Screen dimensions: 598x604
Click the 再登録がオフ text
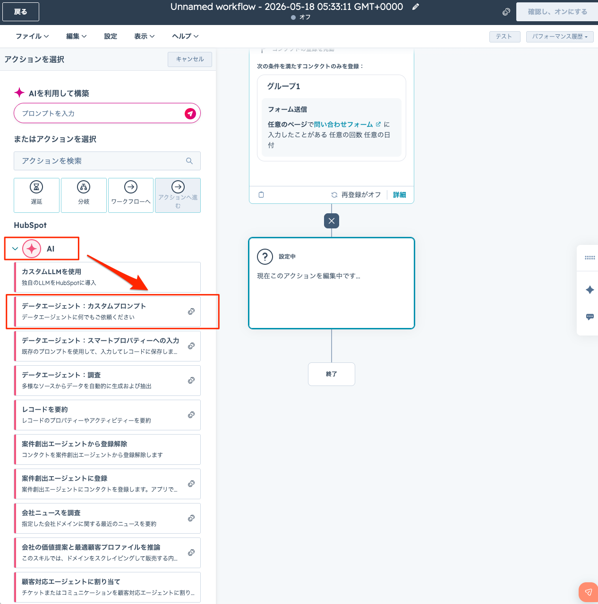[361, 195]
